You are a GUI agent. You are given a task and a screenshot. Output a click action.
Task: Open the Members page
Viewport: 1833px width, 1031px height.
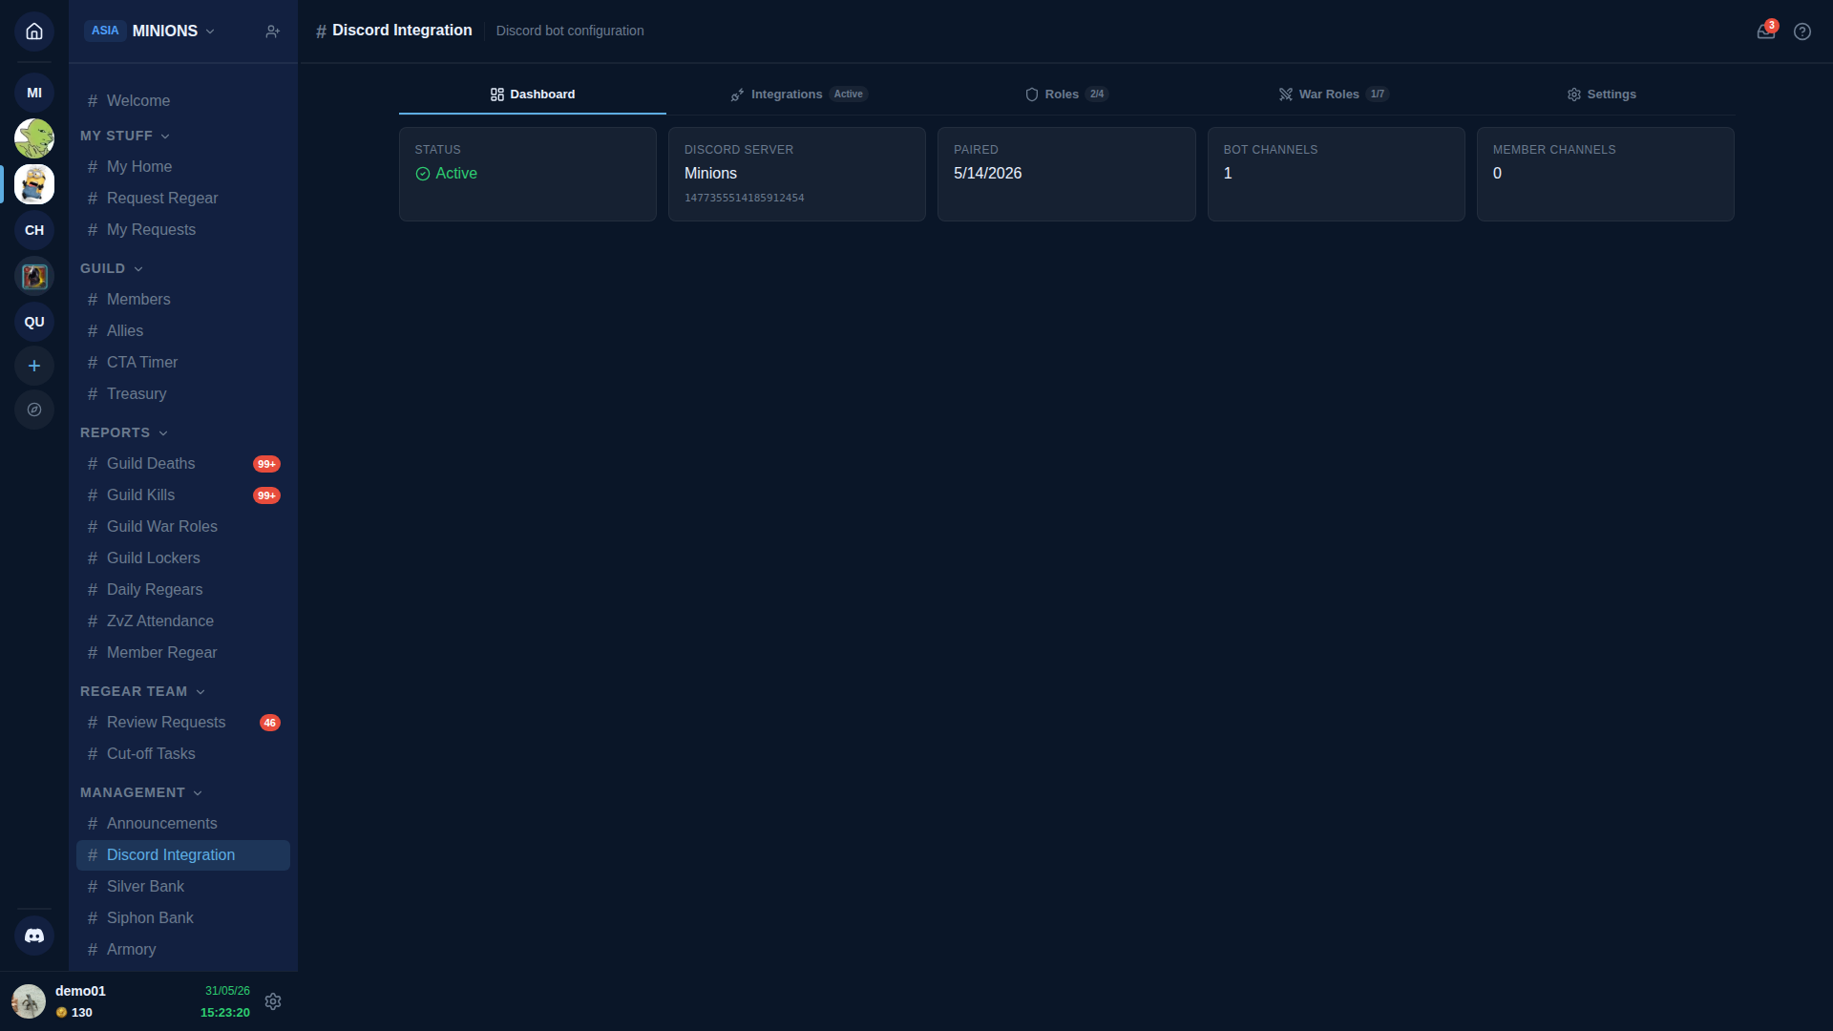183,300
